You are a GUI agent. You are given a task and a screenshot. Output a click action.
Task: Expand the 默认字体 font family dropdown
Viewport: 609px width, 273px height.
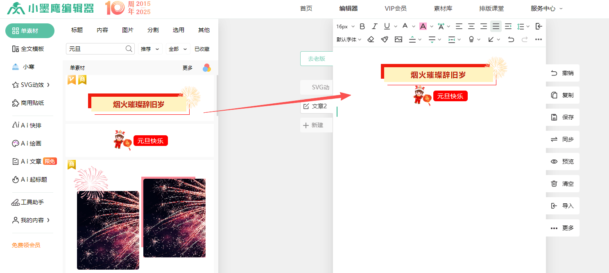point(349,39)
